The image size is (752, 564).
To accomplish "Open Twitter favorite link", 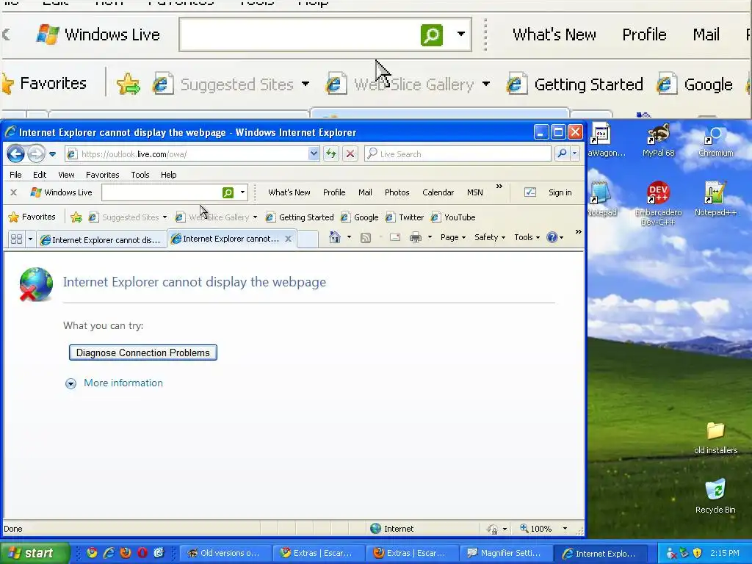I will tap(405, 217).
